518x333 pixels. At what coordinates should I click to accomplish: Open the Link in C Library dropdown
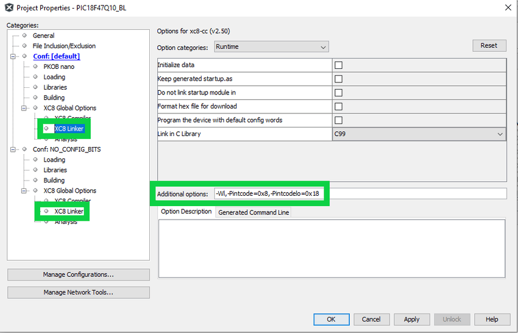(x=419, y=134)
